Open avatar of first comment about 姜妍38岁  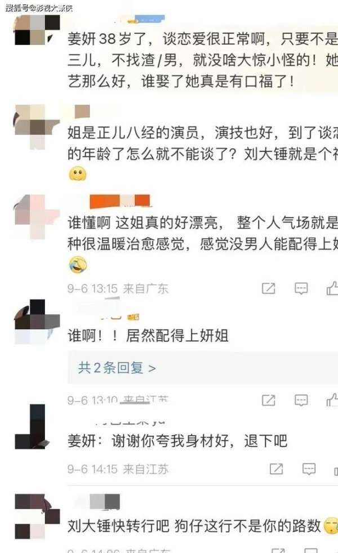(x=37, y=30)
